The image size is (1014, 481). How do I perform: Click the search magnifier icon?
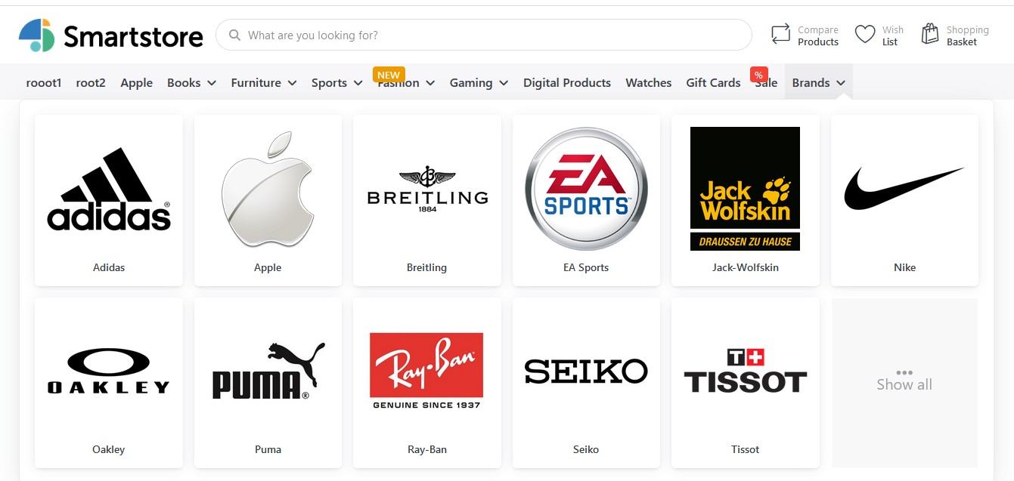click(234, 35)
